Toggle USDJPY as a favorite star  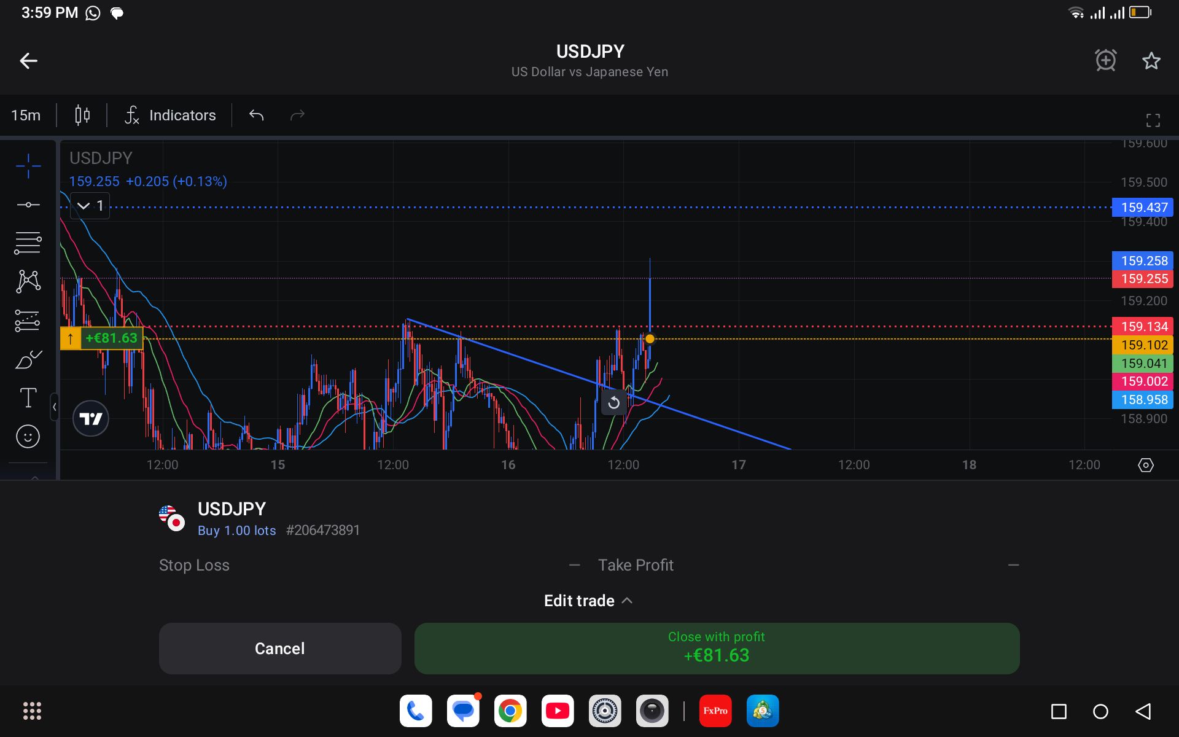tap(1151, 60)
